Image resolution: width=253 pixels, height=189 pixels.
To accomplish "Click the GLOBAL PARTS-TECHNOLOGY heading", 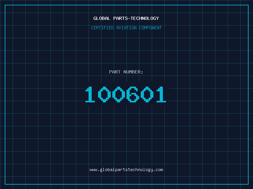I will tap(126, 18).
